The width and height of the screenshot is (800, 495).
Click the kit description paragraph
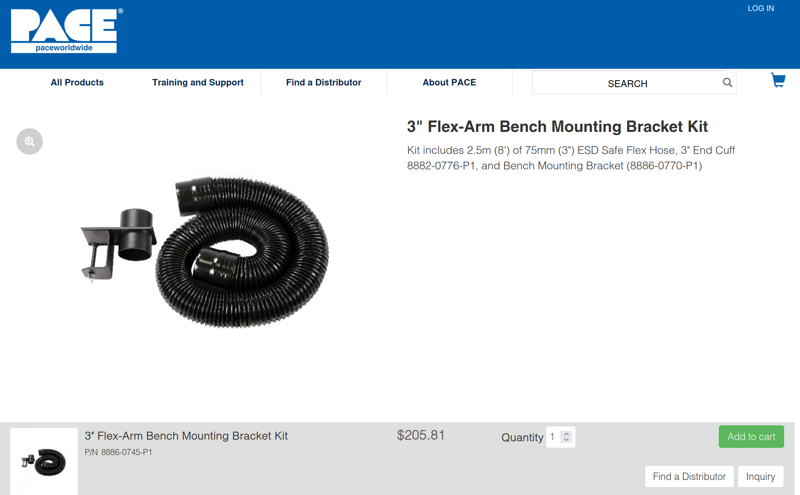(x=571, y=158)
